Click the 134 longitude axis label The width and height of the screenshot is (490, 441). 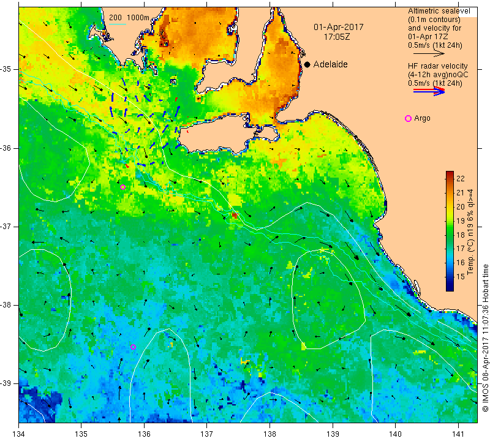(19, 434)
